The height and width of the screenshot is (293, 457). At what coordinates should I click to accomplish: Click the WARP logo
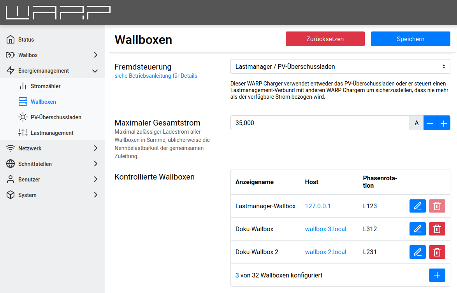pos(58,13)
